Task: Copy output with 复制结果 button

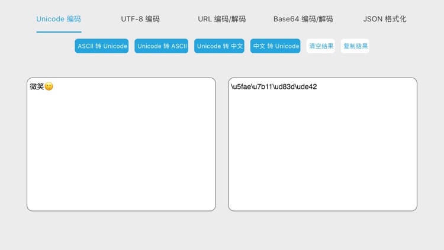Action: [x=355, y=46]
